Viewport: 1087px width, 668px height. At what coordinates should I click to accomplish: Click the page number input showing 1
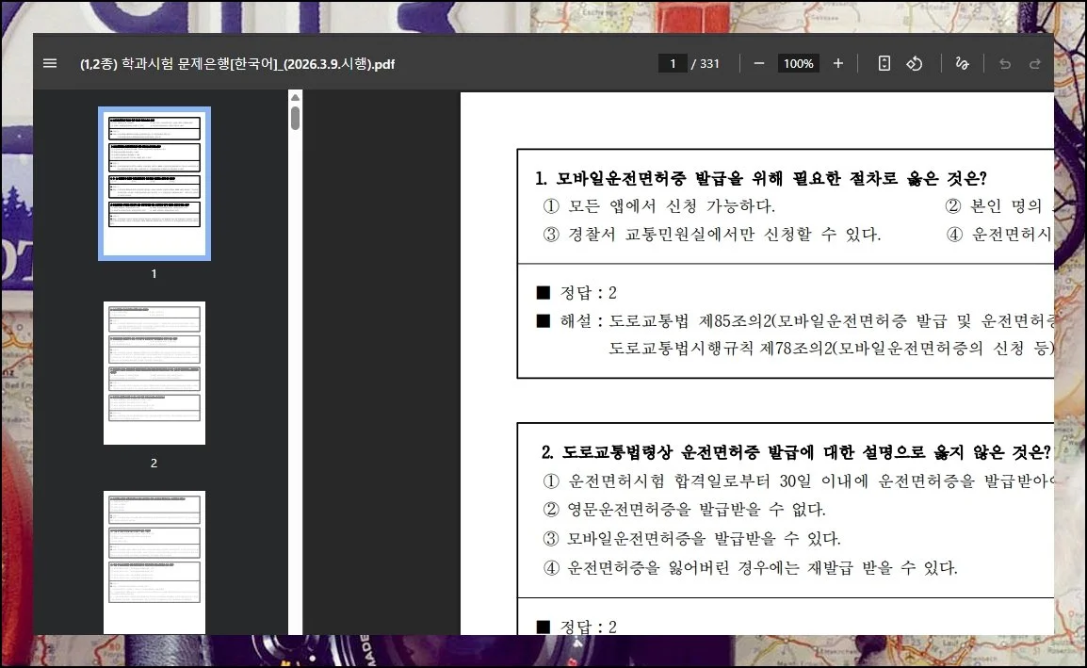click(673, 63)
